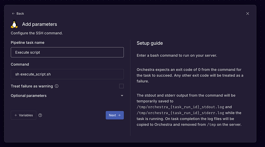Focus the Pipeline task name field
Image resolution: width=265 pixels, height=147 pixels.
click(x=67, y=52)
